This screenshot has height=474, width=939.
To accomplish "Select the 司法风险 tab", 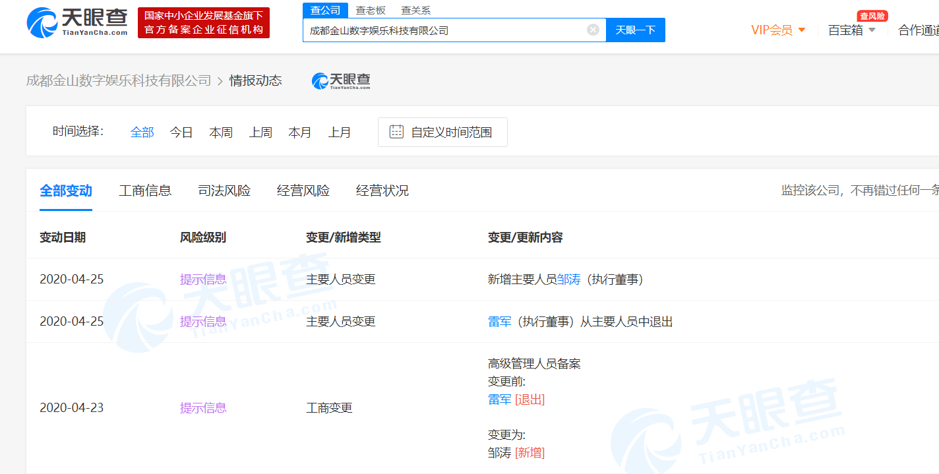I will point(224,191).
